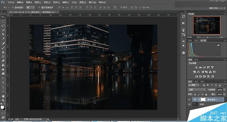Viewport: 227px width, 122px height.
Task: Add a Brightness/Contrast adjustment (sun icon)
Action: point(196,67)
